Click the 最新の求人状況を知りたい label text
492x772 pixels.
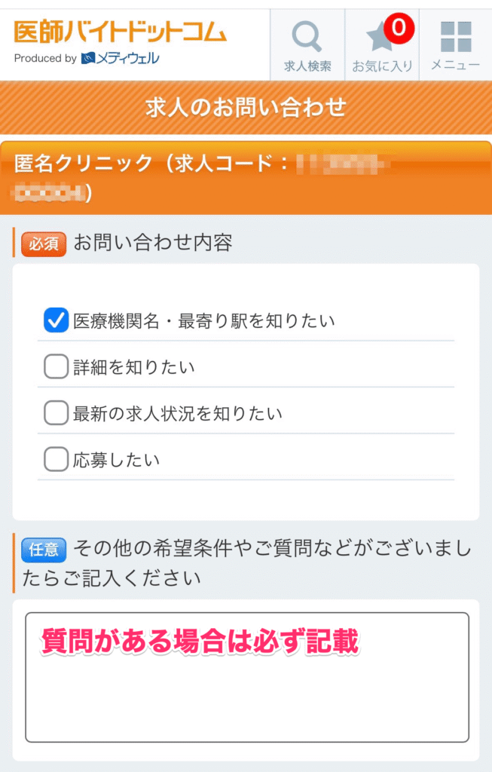tap(178, 414)
